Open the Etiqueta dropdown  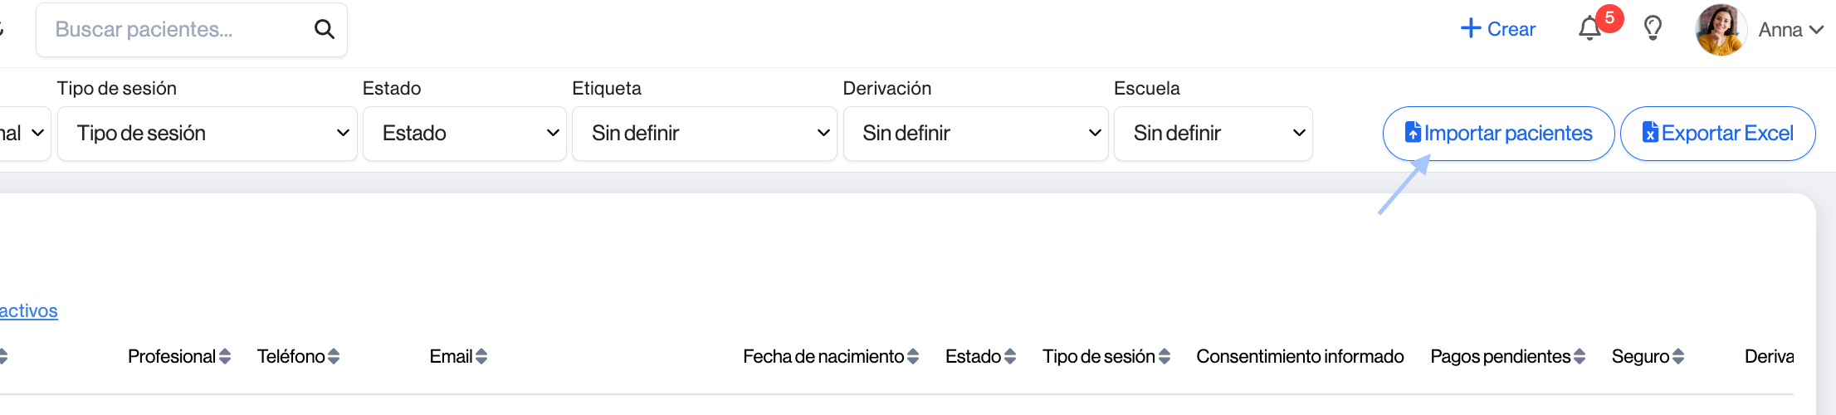[x=705, y=134]
